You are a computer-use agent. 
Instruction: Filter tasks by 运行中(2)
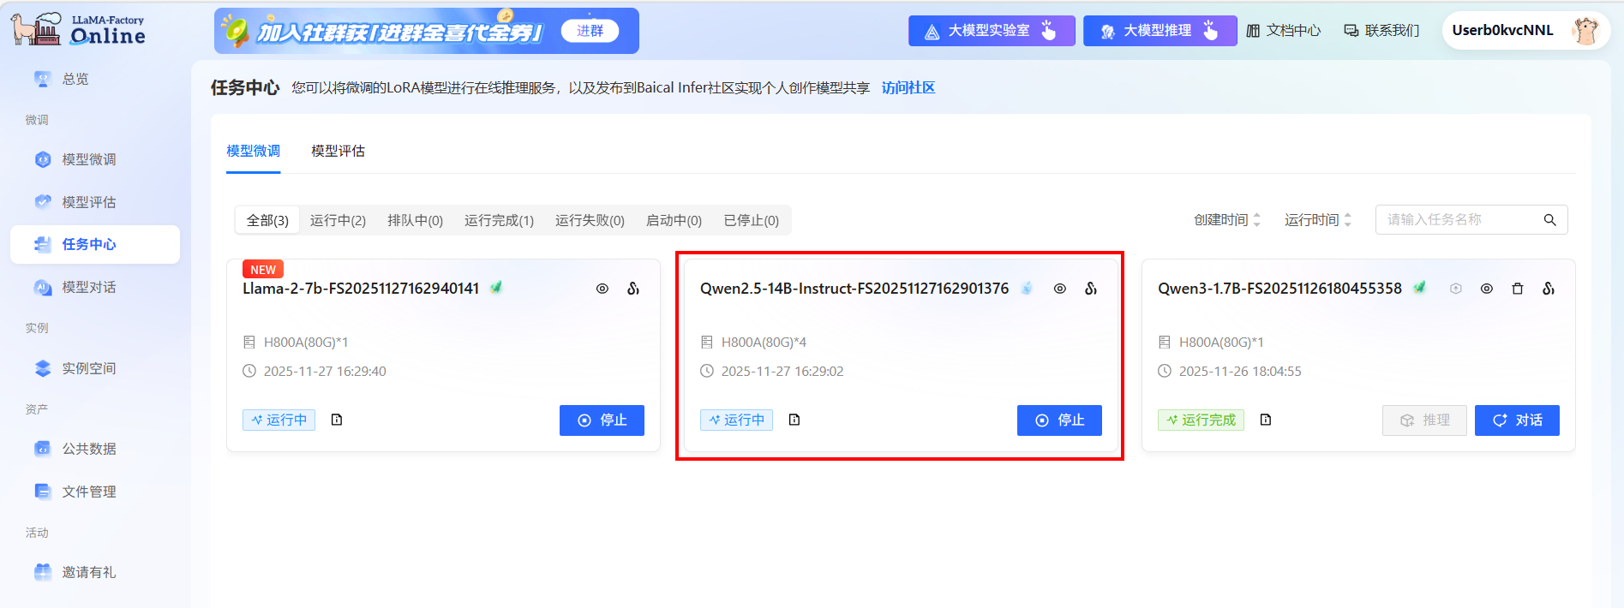tap(338, 220)
